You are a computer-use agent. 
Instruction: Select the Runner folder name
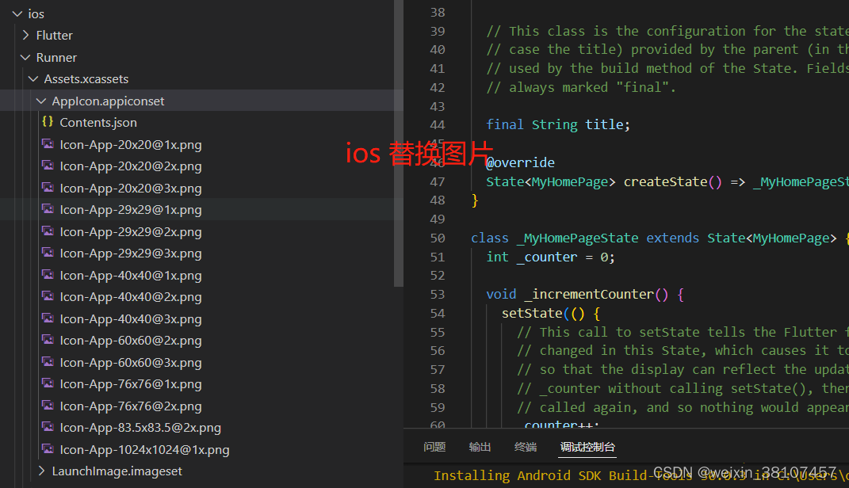coord(56,57)
